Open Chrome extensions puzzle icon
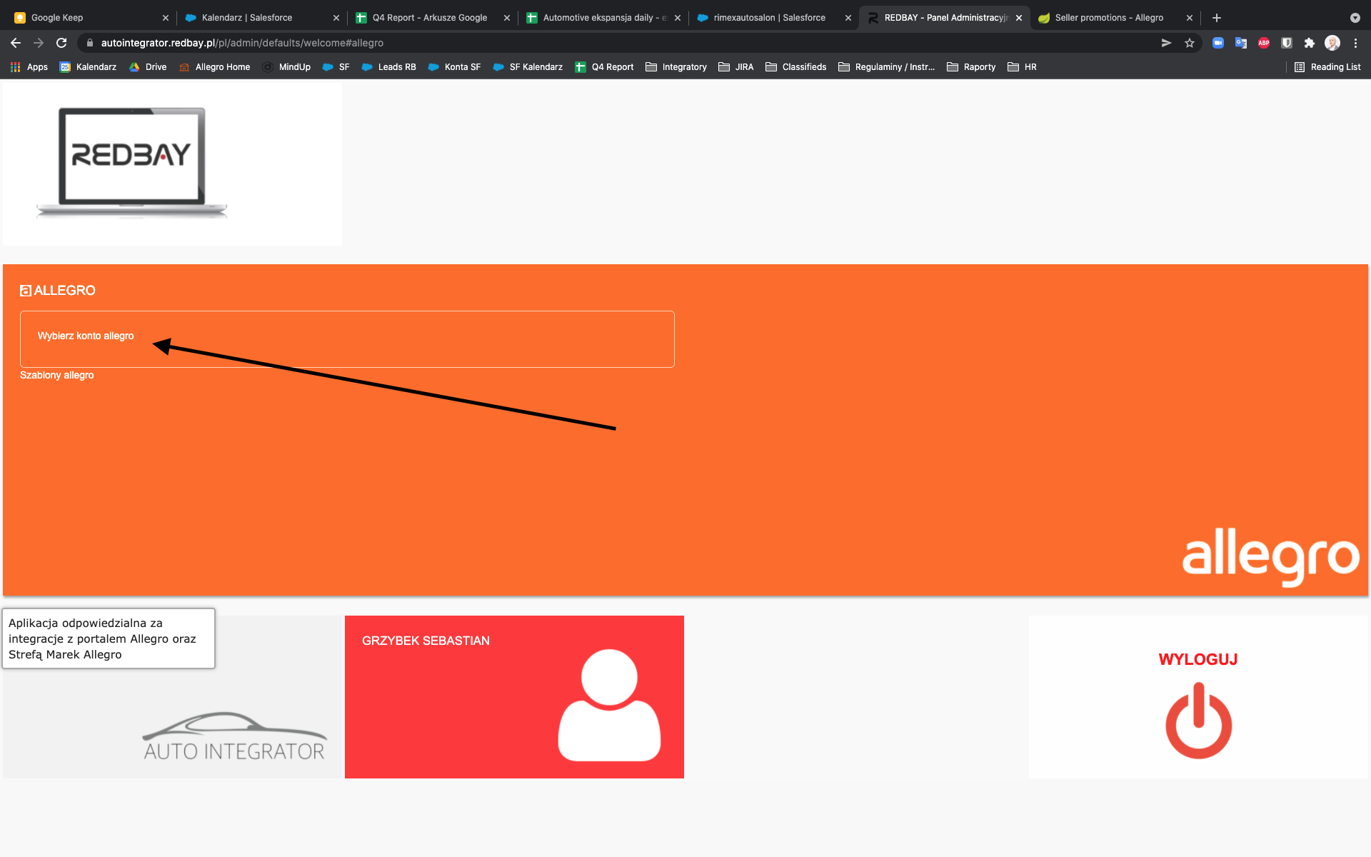 point(1310,43)
